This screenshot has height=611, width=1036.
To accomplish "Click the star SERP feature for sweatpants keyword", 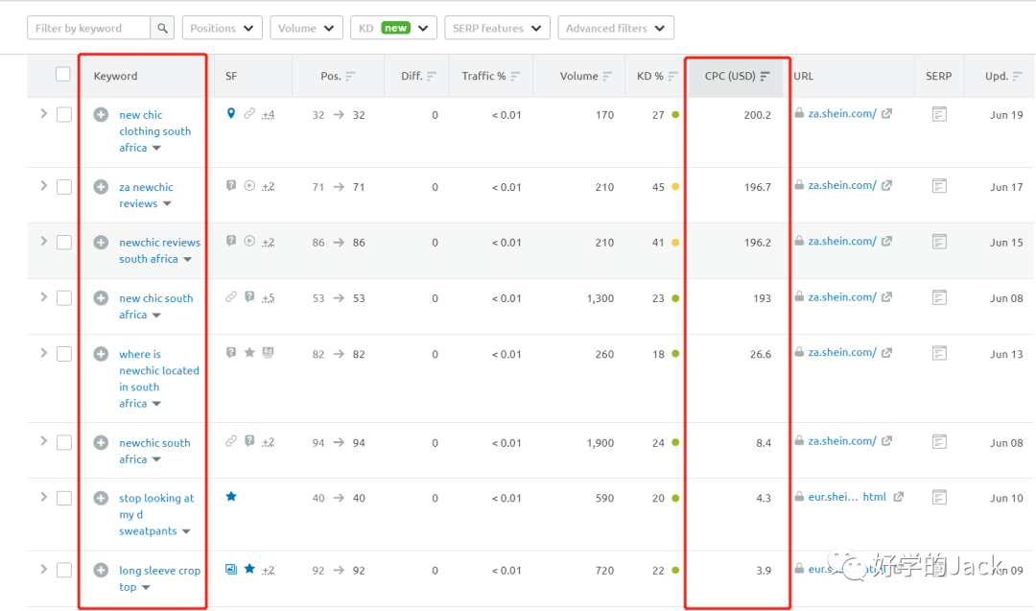I will click(231, 496).
